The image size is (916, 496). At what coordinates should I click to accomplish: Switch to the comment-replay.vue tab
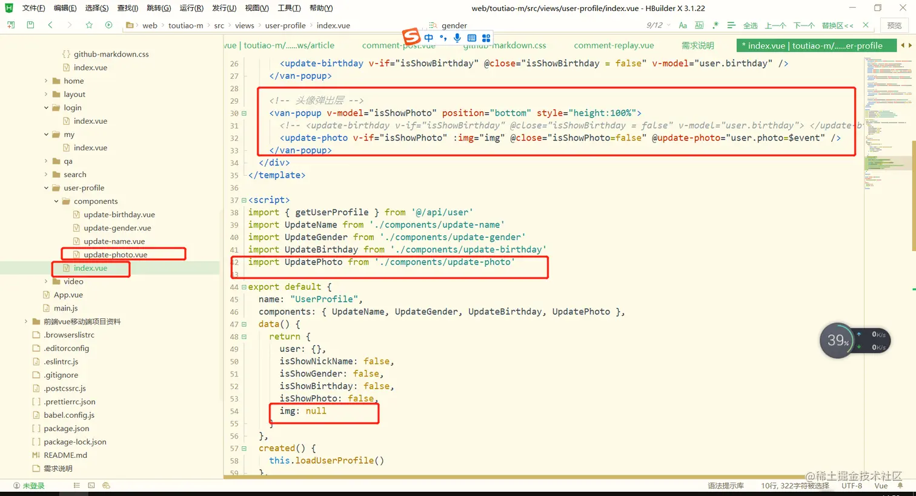click(x=614, y=45)
